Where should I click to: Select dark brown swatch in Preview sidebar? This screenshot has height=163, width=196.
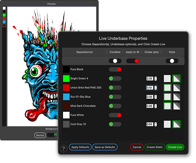(x=4, y=25)
